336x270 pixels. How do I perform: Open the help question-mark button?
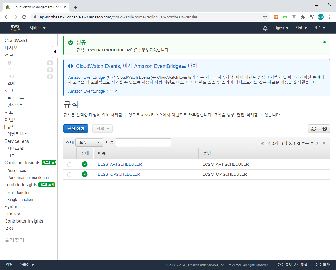[x=325, y=129]
